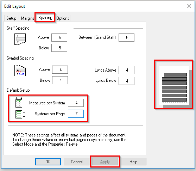Select the Lyrics Below input box
The height and width of the screenshot is (171, 196).
click(x=126, y=81)
